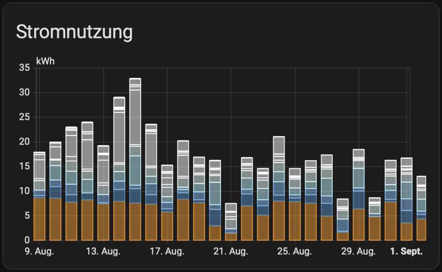Image resolution: width=442 pixels, height=272 pixels.
Task: Click the 29. Aug. x-axis label
Action: click(x=359, y=252)
